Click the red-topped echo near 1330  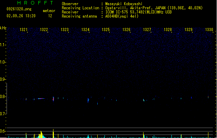point(208,97)
